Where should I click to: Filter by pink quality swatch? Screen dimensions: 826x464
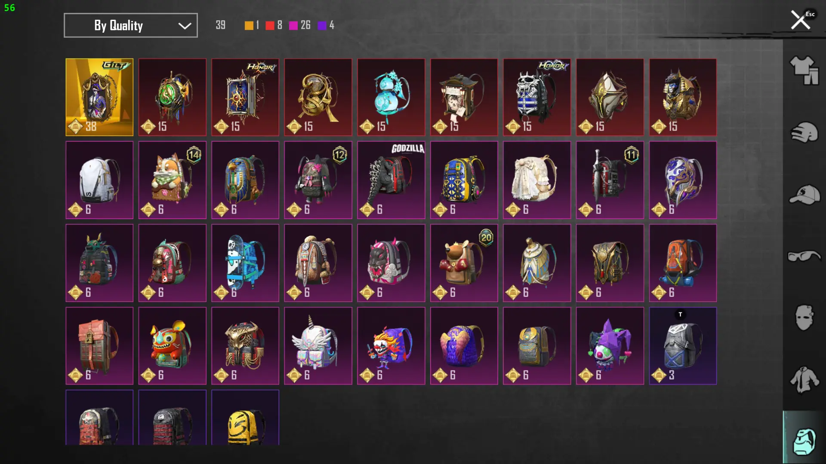coord(293,25)
